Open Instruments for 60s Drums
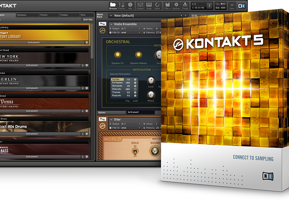 32,134
